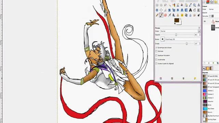Reset colors to default black and white
Screen dimensions: 219x123
point(175,24)
